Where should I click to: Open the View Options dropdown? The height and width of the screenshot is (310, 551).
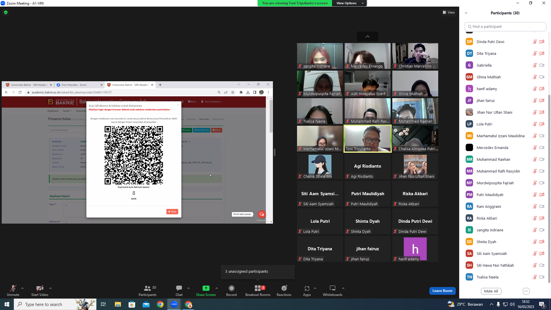[349, 3]
